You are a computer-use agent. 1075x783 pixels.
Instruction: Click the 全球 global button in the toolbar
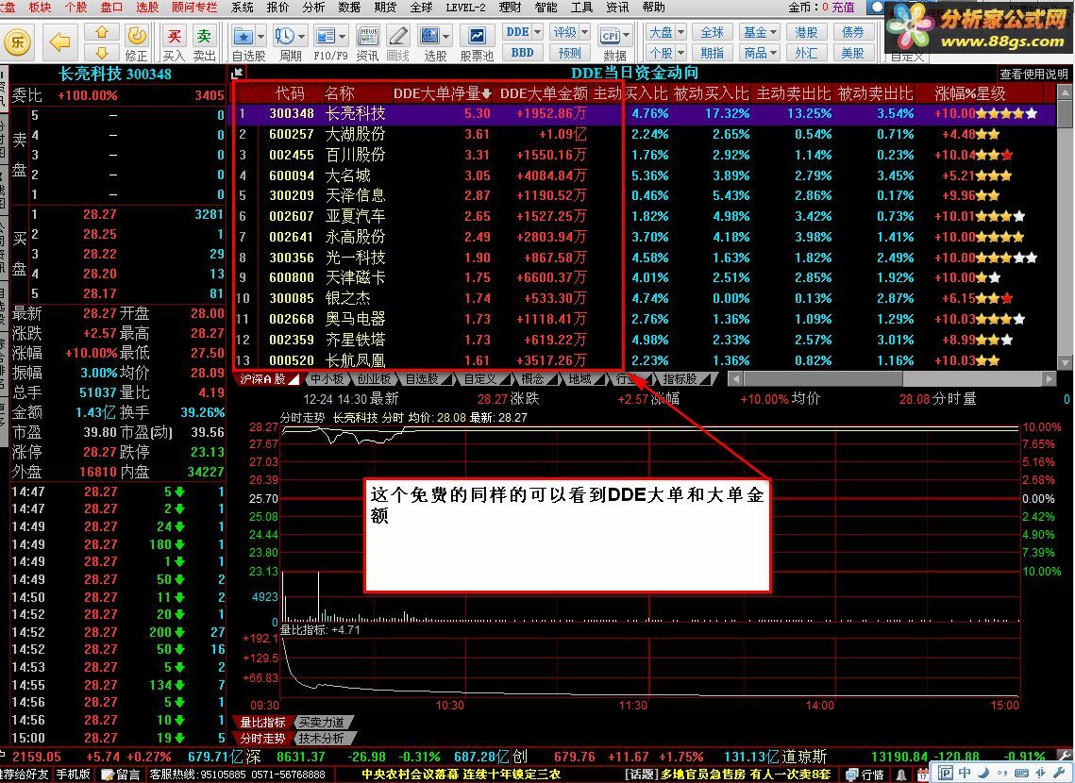coord(712,31)
